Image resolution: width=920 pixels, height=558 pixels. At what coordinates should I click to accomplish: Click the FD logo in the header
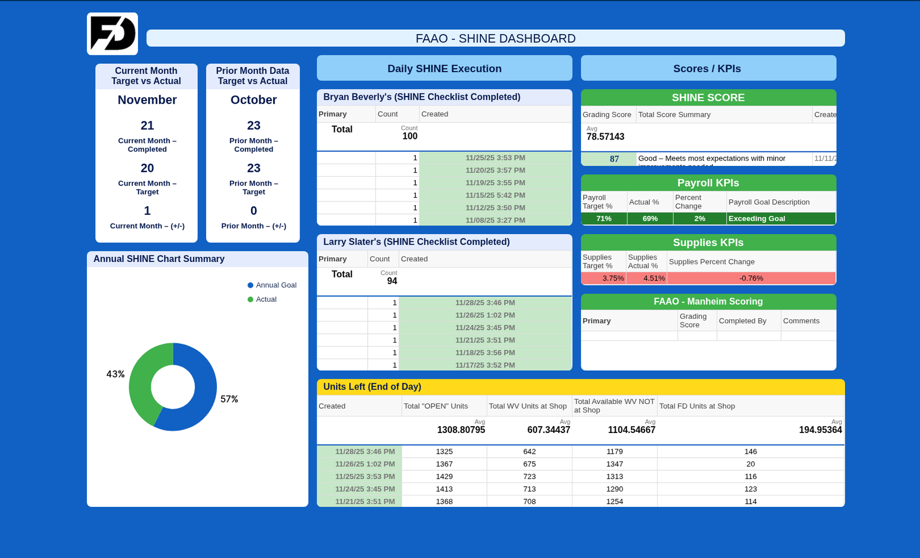coord(112,34)
